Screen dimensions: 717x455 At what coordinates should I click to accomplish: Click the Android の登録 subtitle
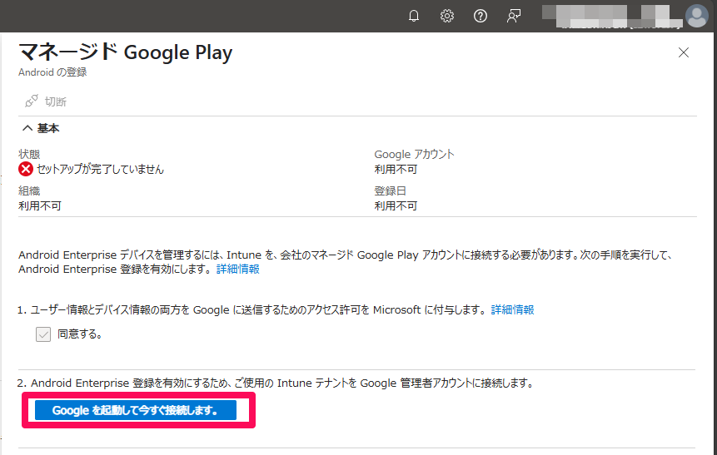52,72
